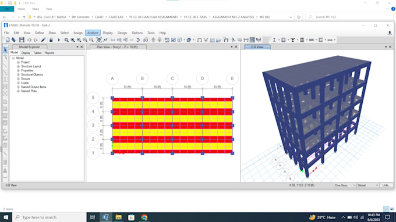Click the perspective glasses toggle icon

point(145,40)
